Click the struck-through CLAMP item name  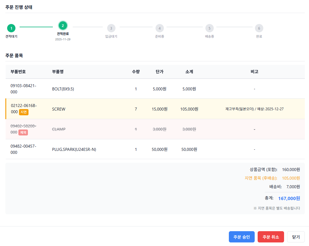coord(59,129)
